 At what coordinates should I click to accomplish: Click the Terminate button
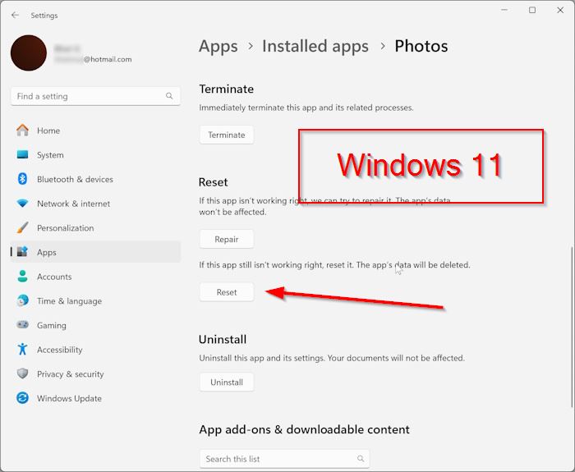pyautogui.click(x=227, y=135)
